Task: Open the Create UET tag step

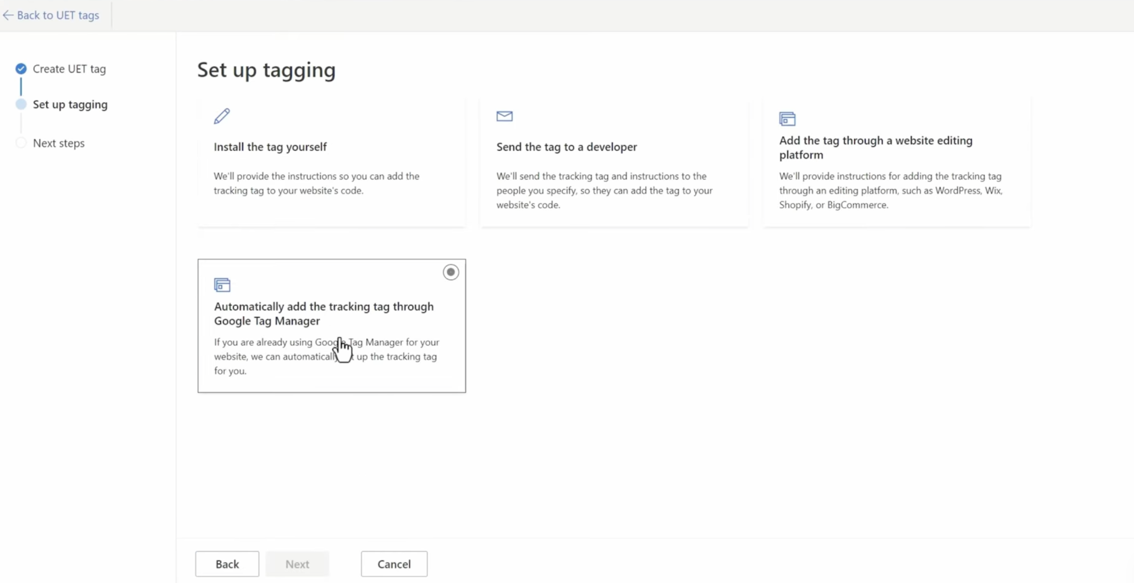Action: [x=69, y=69]
